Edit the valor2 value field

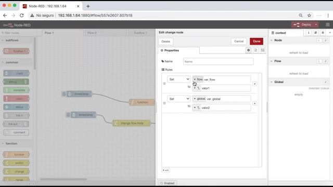click(225, 108)
